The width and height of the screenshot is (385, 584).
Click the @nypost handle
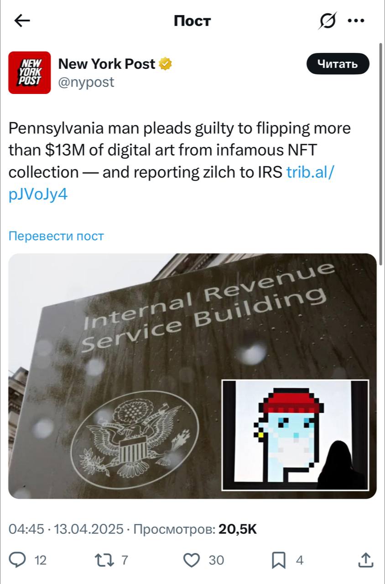click(x=86, y=82)
